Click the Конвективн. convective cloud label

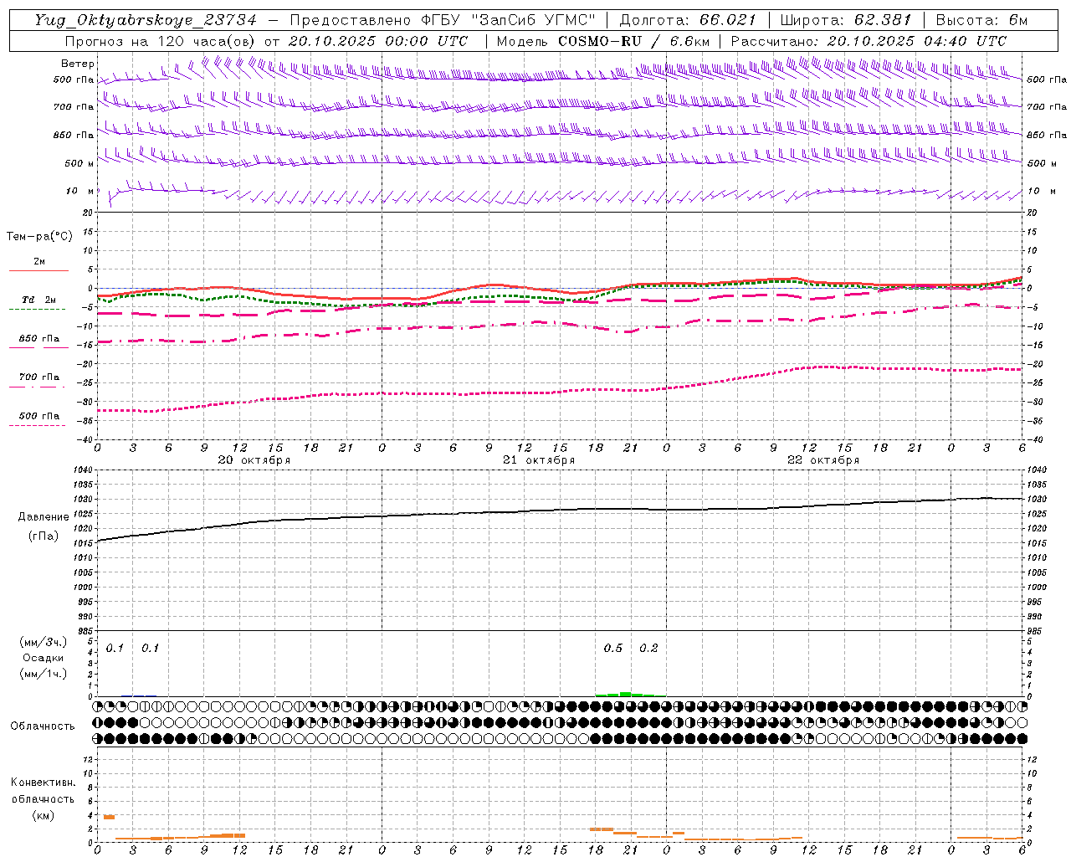[x=44, y=783]
